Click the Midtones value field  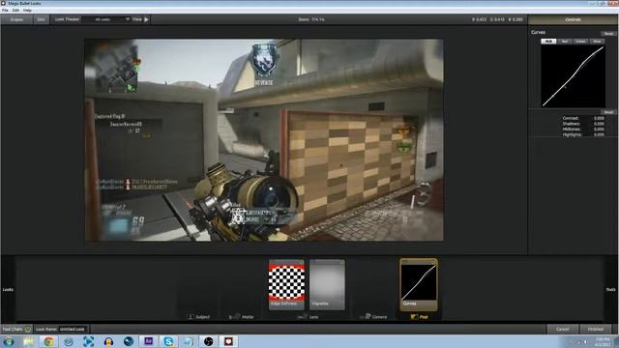[x=599, y=129]
